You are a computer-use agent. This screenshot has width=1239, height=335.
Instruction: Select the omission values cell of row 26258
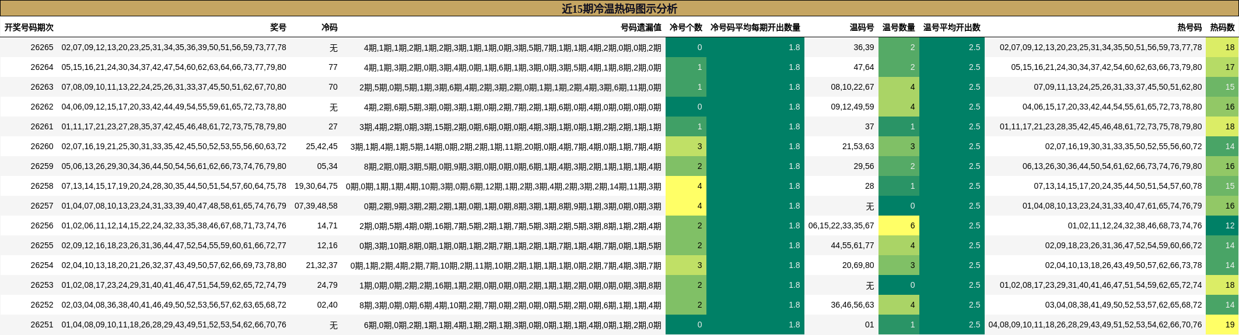pyautogui.click(x=503, y=186)
